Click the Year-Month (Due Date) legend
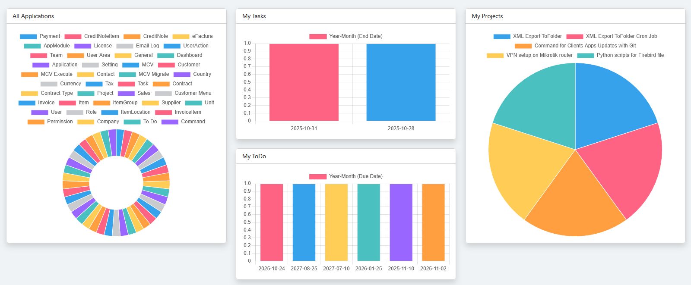The width and height of the screenshot is (691, 285). 345,176
